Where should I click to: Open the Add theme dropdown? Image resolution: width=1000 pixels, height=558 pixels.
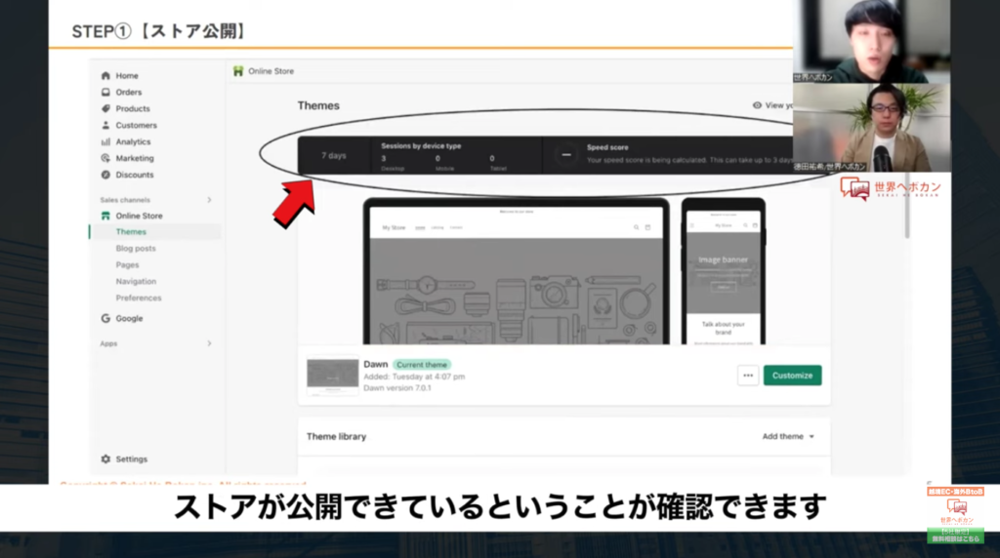pyautogui.click(x=788, y=436)
